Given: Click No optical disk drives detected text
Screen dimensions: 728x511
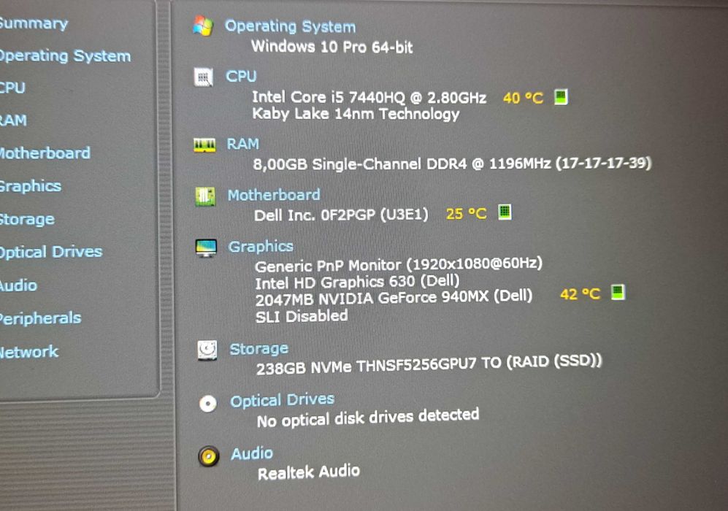Looking at the screenshot, I should pyautogui.click(x=368, y=418).
